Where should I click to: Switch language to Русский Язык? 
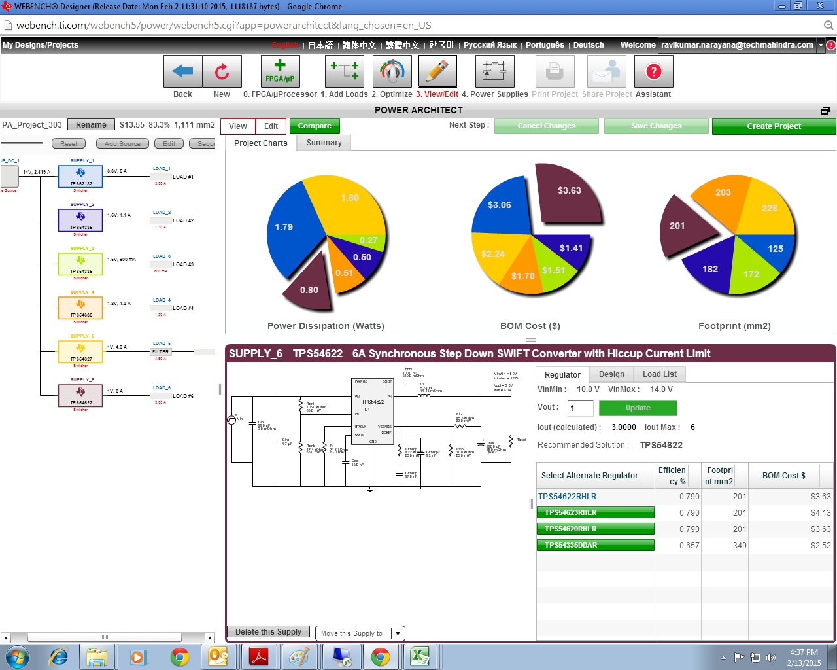[490, 45]
